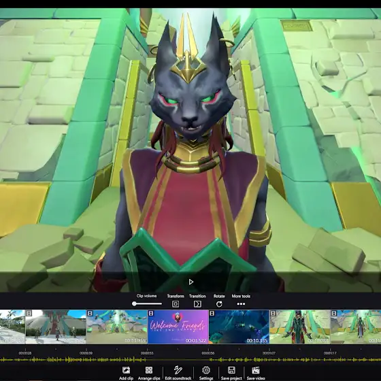Click the yellow soundtrack waveform
The image size is (381, 381).
190,360
